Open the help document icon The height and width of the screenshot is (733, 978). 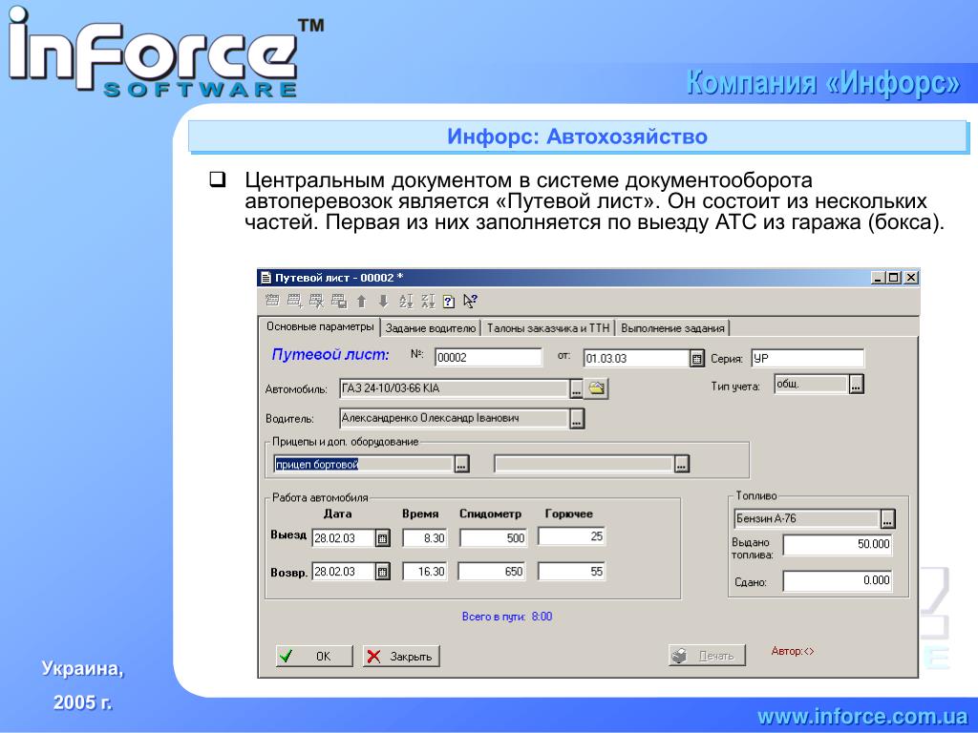449,302
